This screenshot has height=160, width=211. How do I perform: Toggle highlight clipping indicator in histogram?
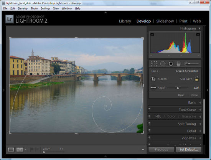pyautogui.click(x=198, y=35)
